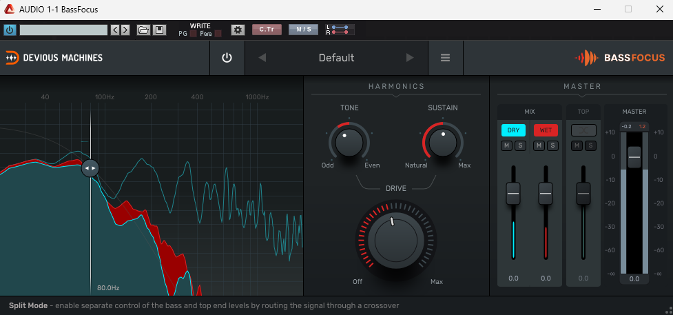Toggle the host plugin power button
Screen dimensions: 673x315
pyautogui.click(x=10, y=30)
